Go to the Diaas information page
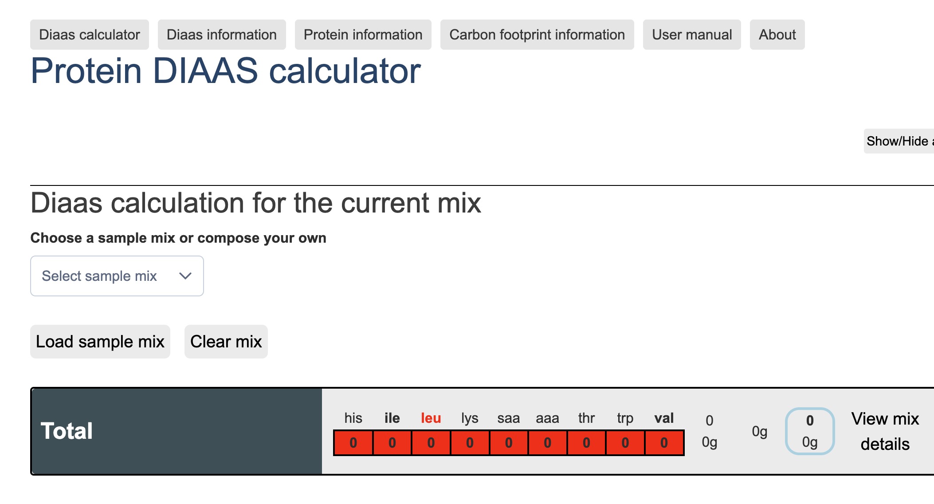The width and height of the screenshot is (934, 504). tap(221, 35)
